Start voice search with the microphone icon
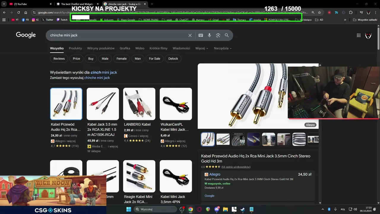 [209, 35]
